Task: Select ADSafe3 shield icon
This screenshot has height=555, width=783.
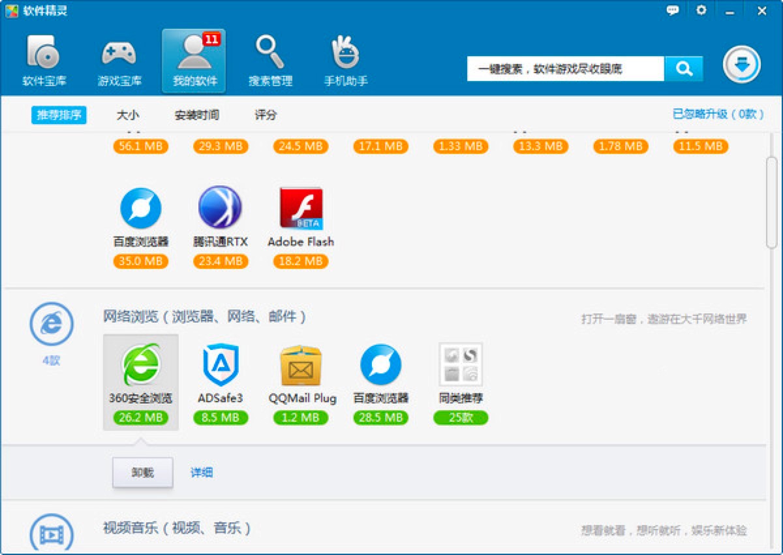Action: 221,365
